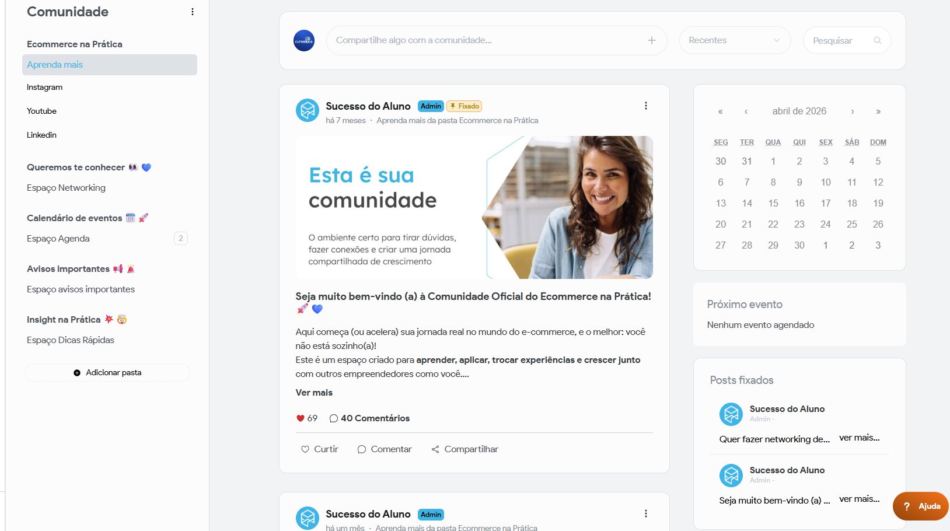Click Compartilhar on the pinned post
This screenshot has width=950, height=531.
464,449
